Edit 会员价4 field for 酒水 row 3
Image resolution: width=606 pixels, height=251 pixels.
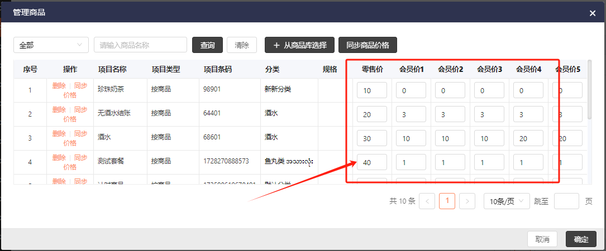(528, 138)
